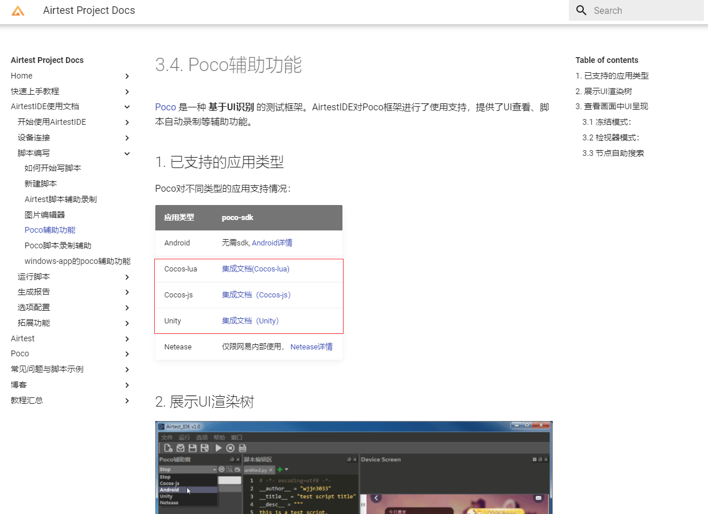Follow the Poco link in intro paragraph
Screen dimensions: 708x514
pyautogui.click(x=166, y=107)
